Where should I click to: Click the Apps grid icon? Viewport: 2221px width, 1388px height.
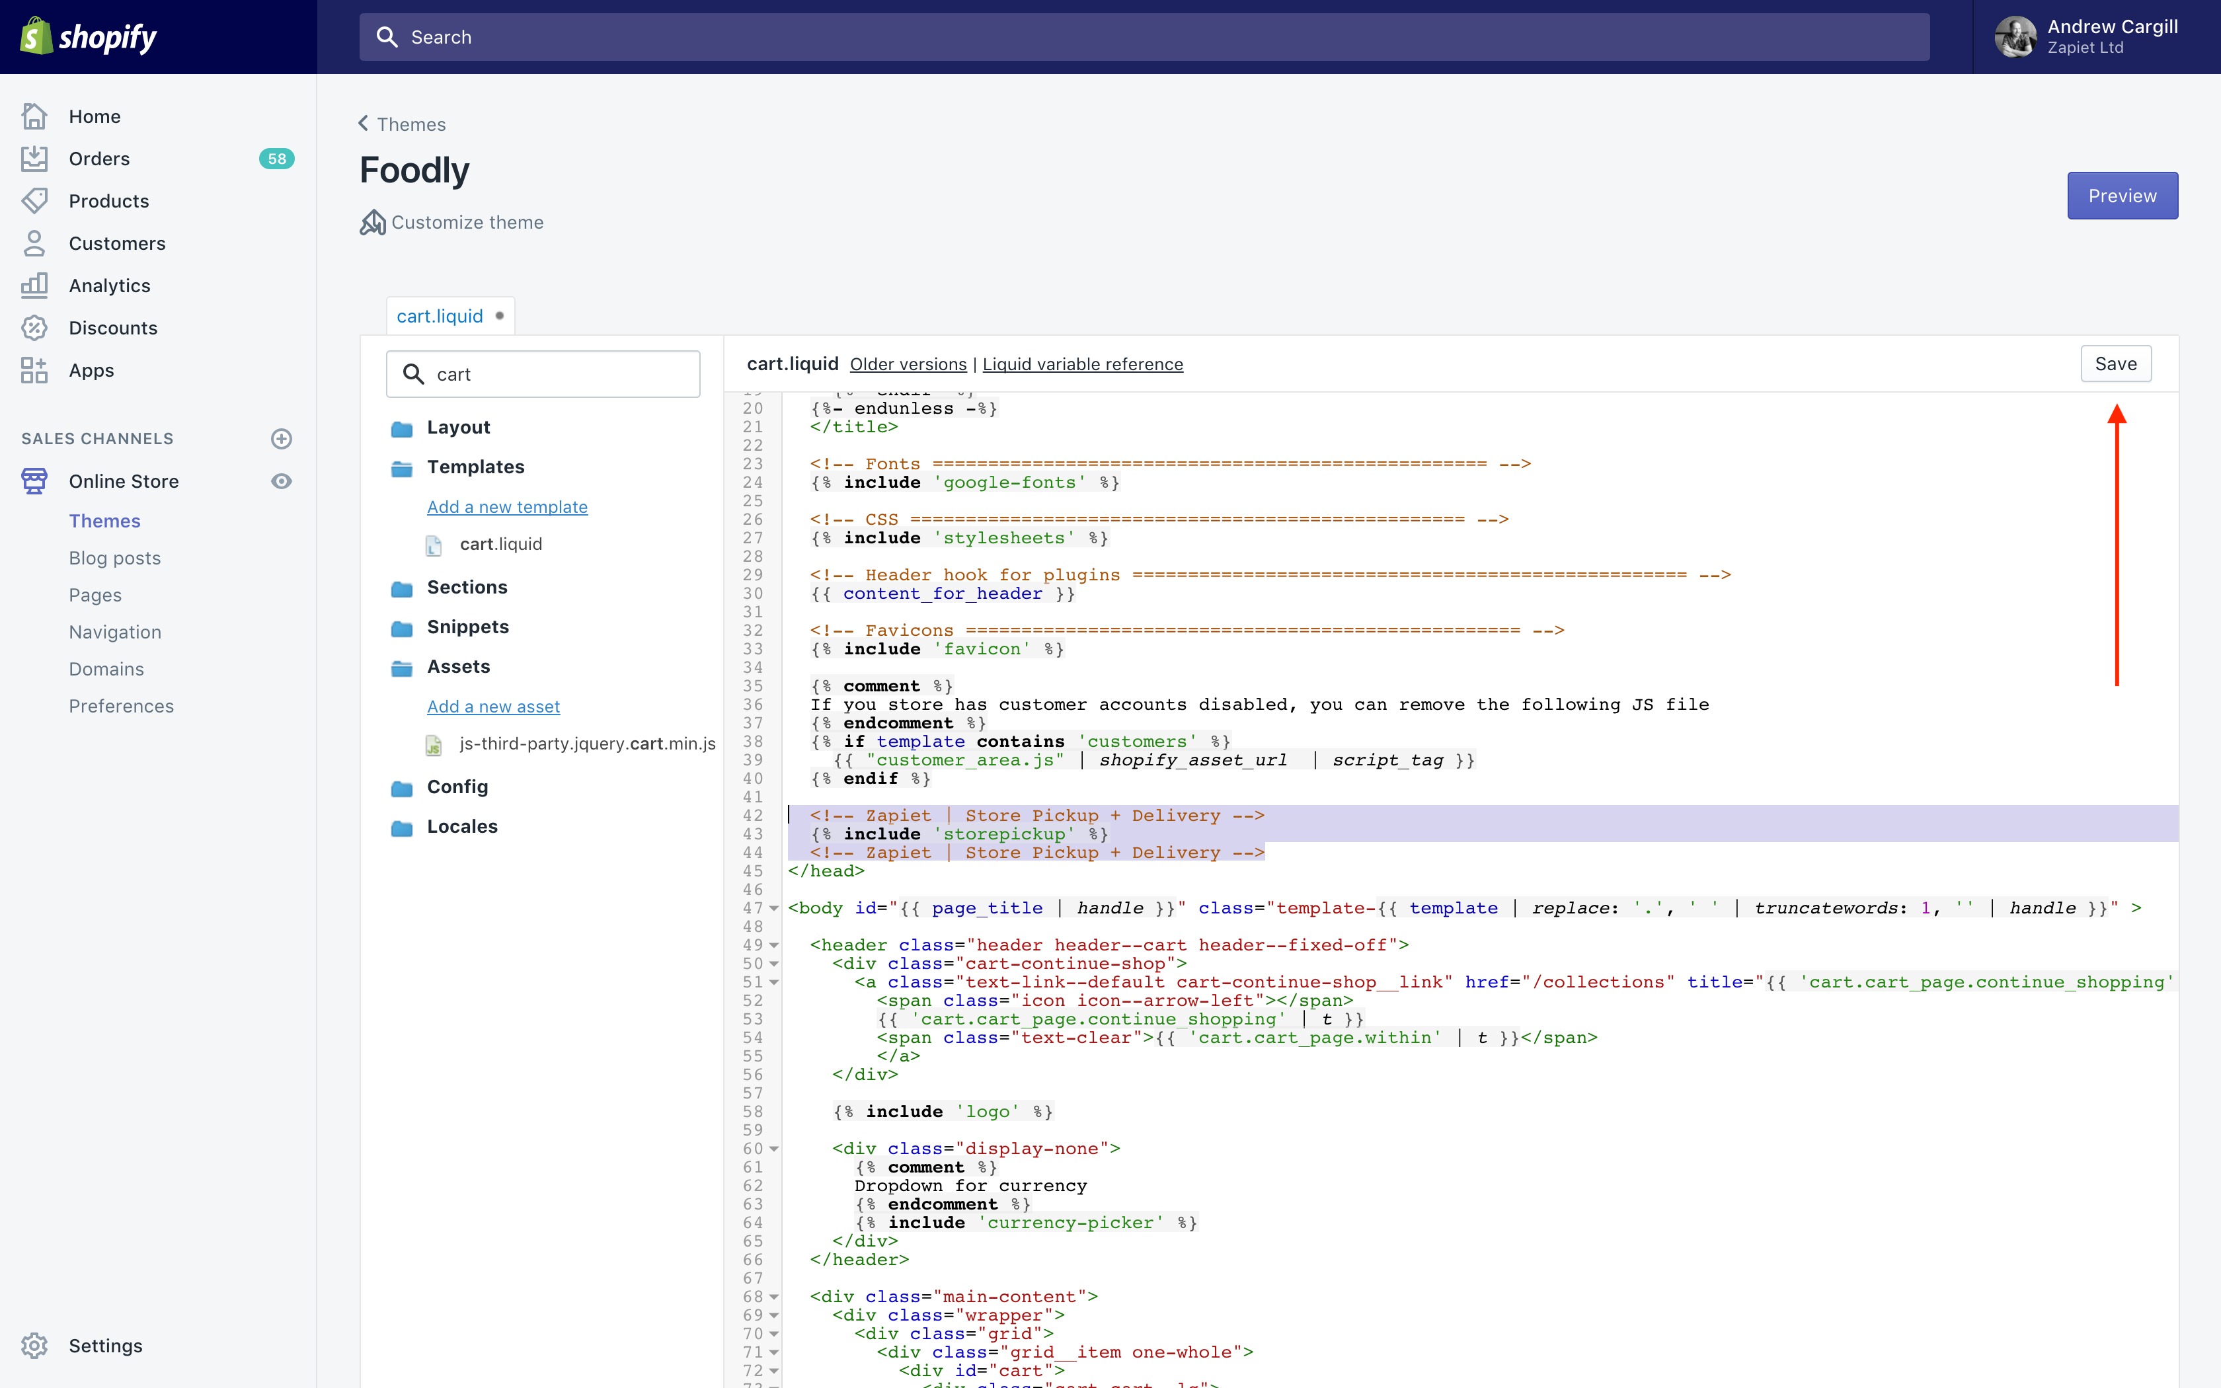click(35, 370)
